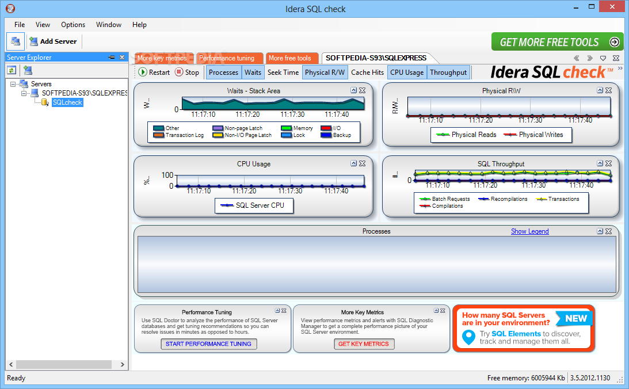Click the Other legend color swatch
Viewport: 629px width, 389px height.
(x=158, y=128)
